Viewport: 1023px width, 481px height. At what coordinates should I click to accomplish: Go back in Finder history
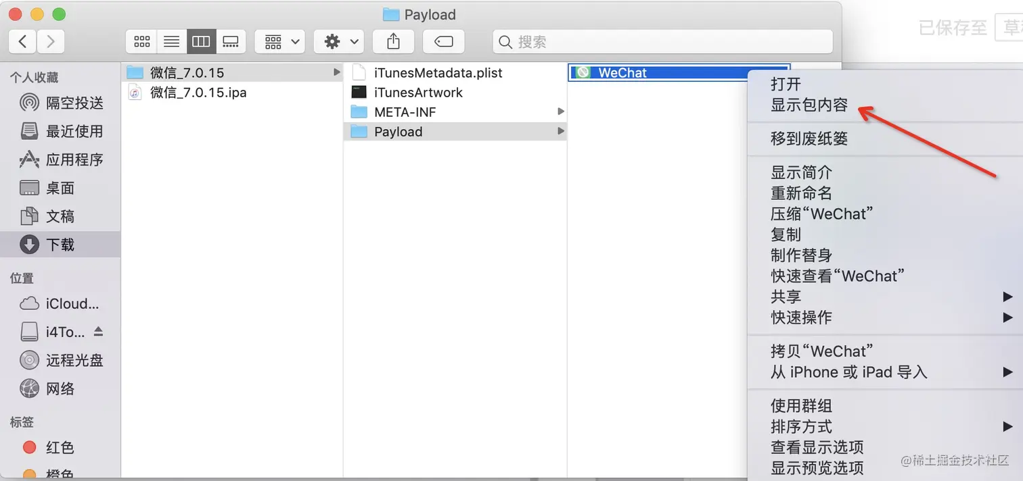pyautogui.click(x=23, y=42)
